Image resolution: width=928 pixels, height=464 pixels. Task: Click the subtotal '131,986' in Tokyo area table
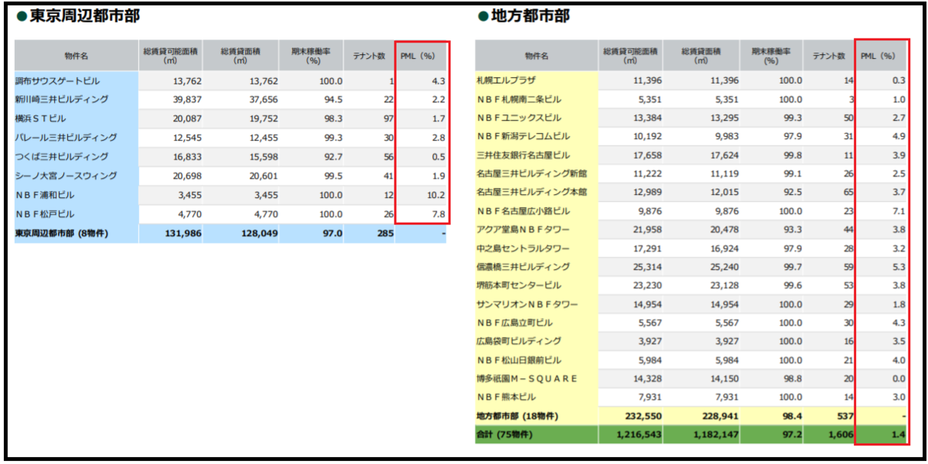tap(183, 233)
